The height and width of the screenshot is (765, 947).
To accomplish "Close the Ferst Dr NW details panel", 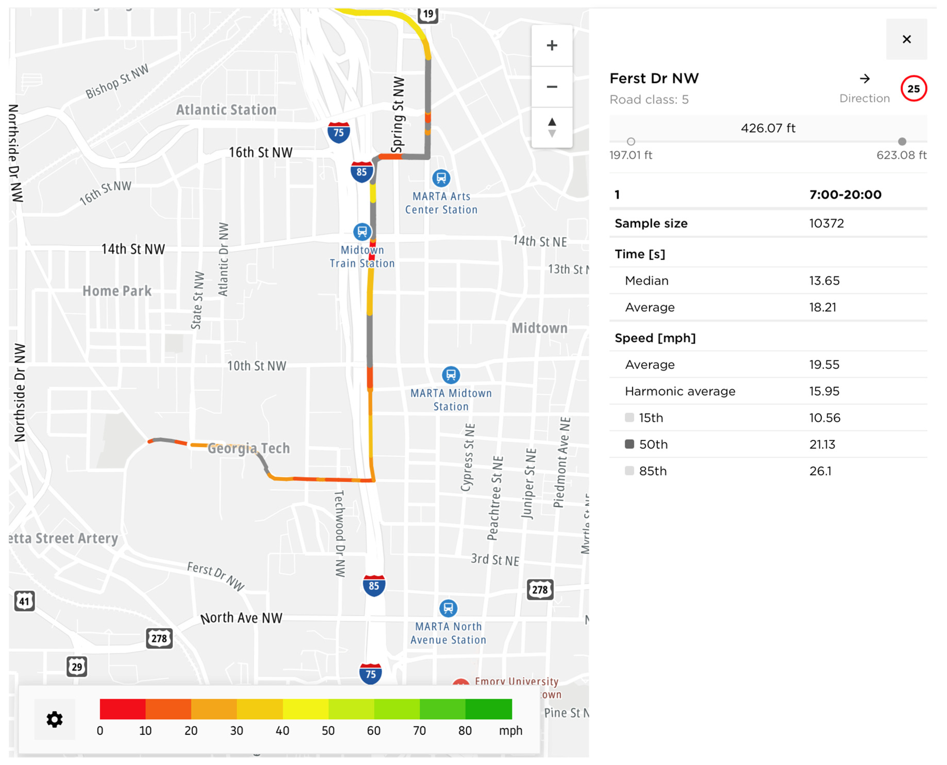I will [907, 39].
